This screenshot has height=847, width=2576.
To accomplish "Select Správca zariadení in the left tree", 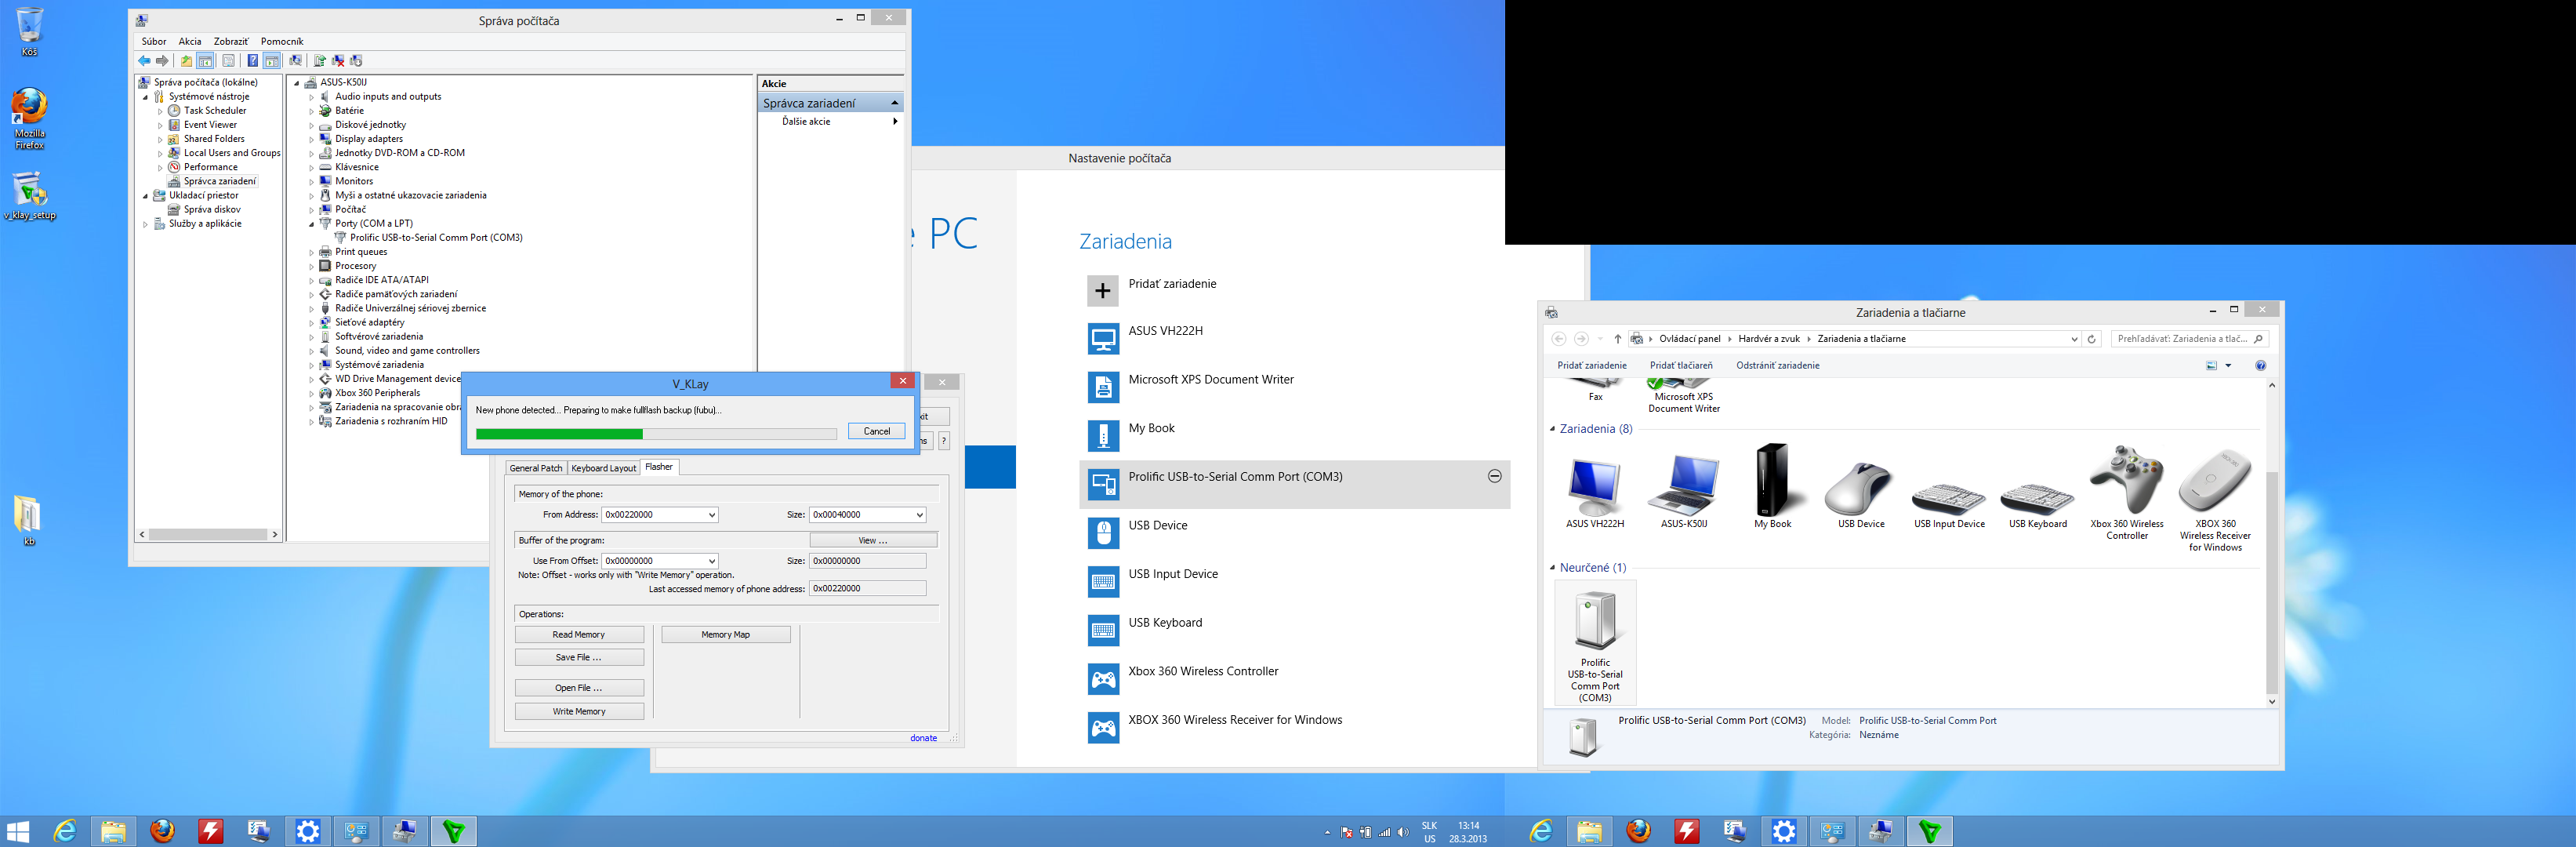I will [x=220, y=182].
